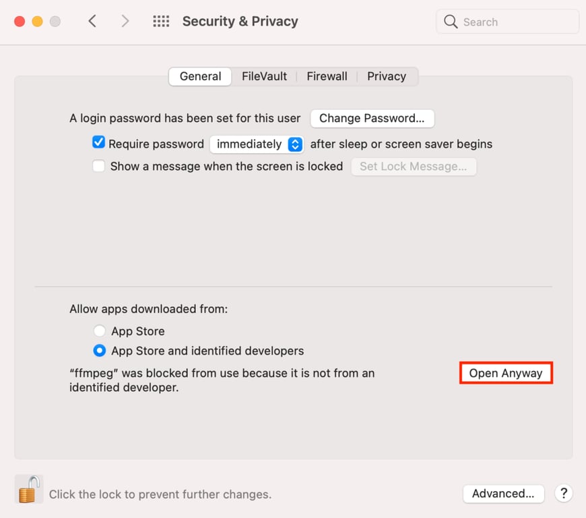
Task: Click Open Anyway to allow ffmpeg
Action: coord(506,372)
